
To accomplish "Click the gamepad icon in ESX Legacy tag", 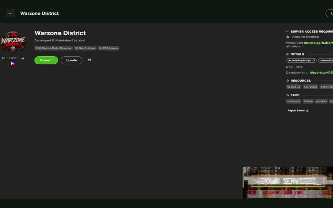I will point(101,48).
